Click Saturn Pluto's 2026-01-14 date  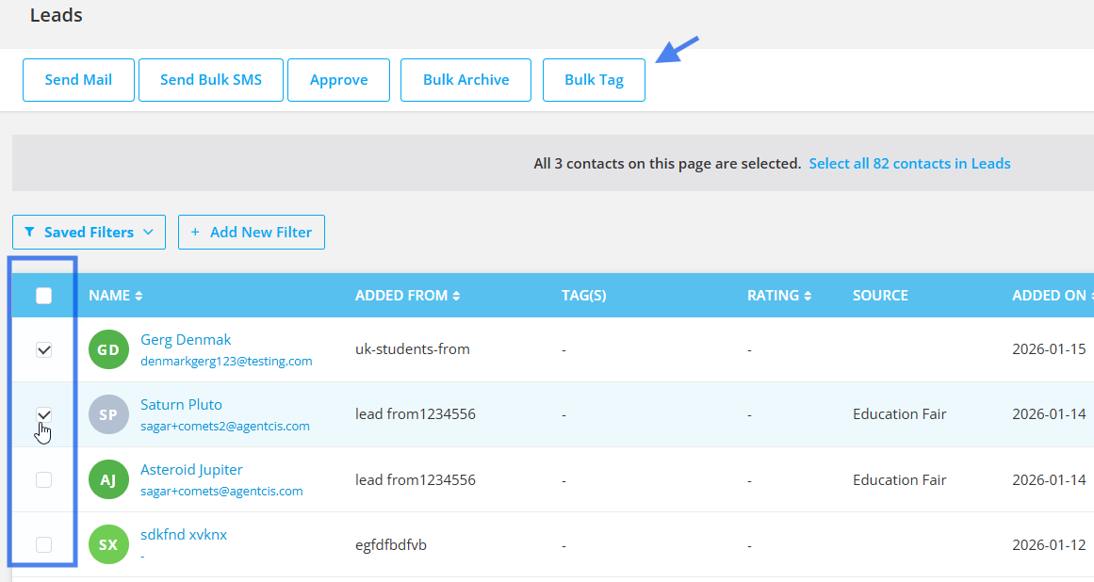(x=1049, y=414)
